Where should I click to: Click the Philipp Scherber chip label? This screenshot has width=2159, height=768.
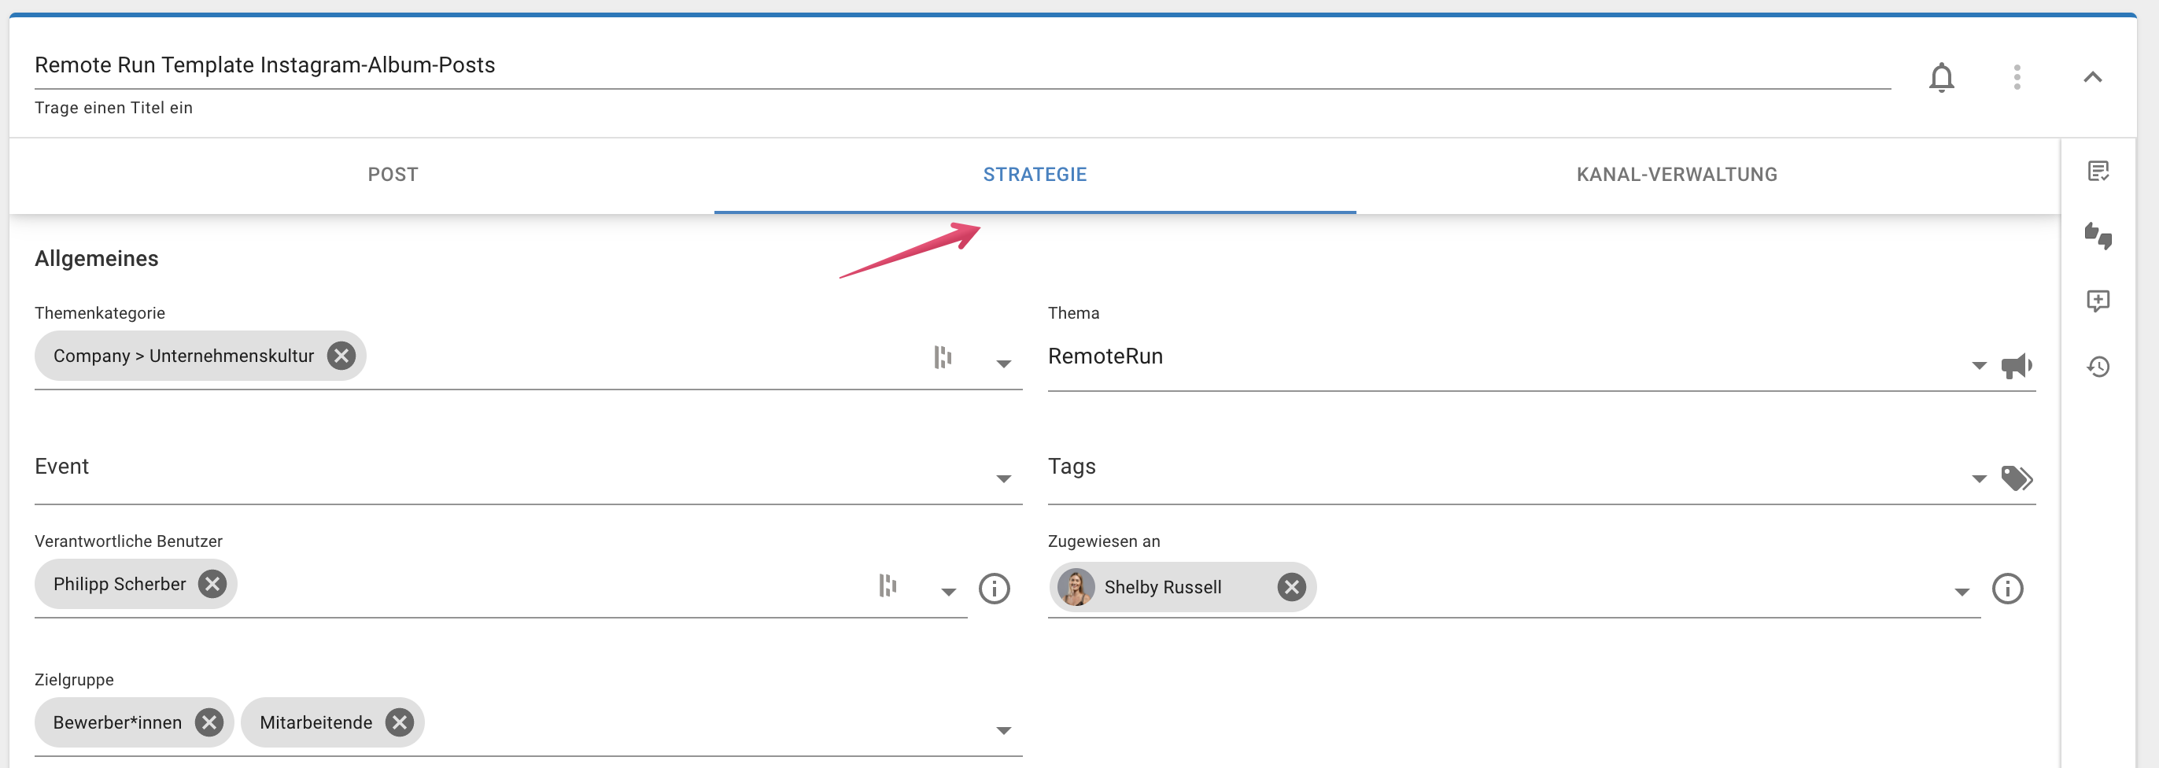tap(119, 584)
